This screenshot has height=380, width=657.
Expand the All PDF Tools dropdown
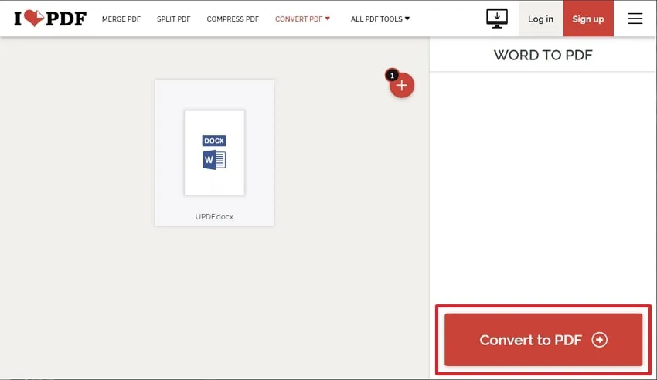coord(380,19)
